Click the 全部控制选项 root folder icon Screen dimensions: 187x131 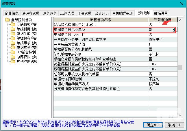tap(8, 20)
